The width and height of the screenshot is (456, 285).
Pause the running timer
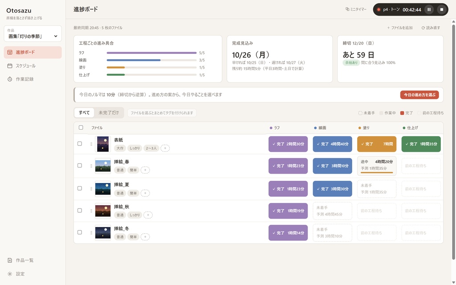(429, 10)
